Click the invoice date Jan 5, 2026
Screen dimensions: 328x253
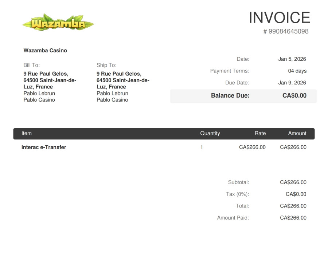pyautogui.click(x=292, y=59)
